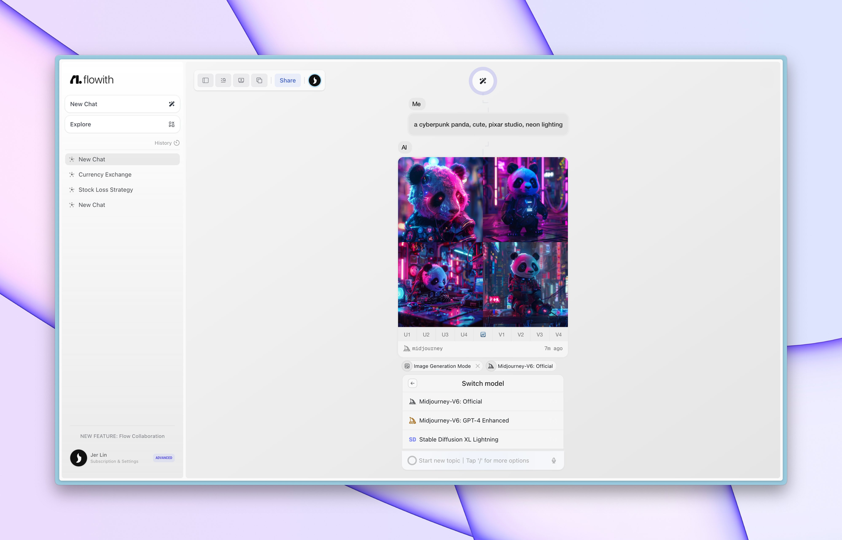Upscale image with U4
842x540 pixels.
[464, 335]
